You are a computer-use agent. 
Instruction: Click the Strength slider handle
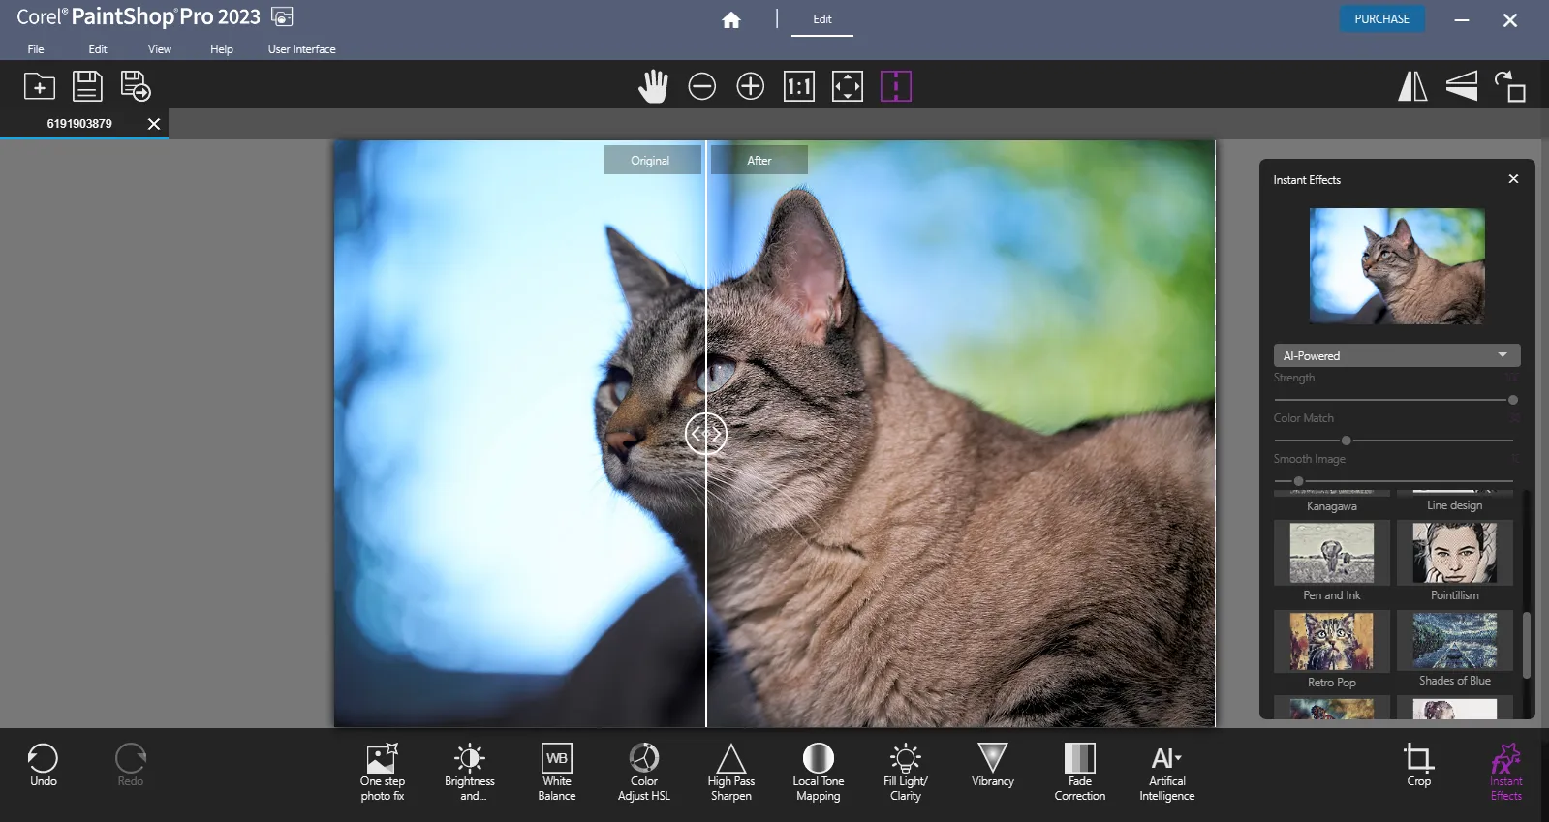[1513, 400]
